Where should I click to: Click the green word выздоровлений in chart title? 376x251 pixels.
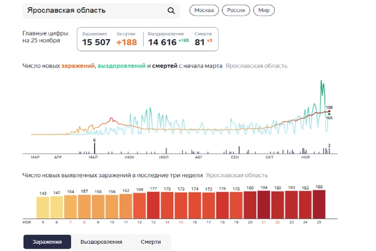click(122, 66)
